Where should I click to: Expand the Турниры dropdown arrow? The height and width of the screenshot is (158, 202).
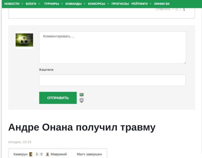click(62, 4)
